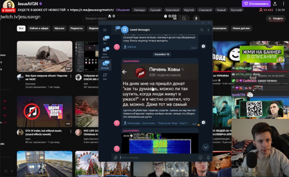Screen dimensions: 289x177
Task: Select the Новое для вас chip
Action: pos(241,28)
